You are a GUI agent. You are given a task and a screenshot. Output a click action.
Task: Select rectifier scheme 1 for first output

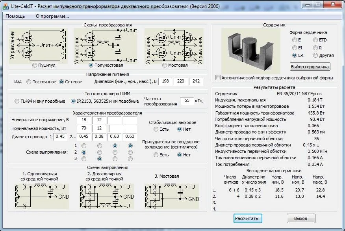pyautogui.click(x=84, y=146)
